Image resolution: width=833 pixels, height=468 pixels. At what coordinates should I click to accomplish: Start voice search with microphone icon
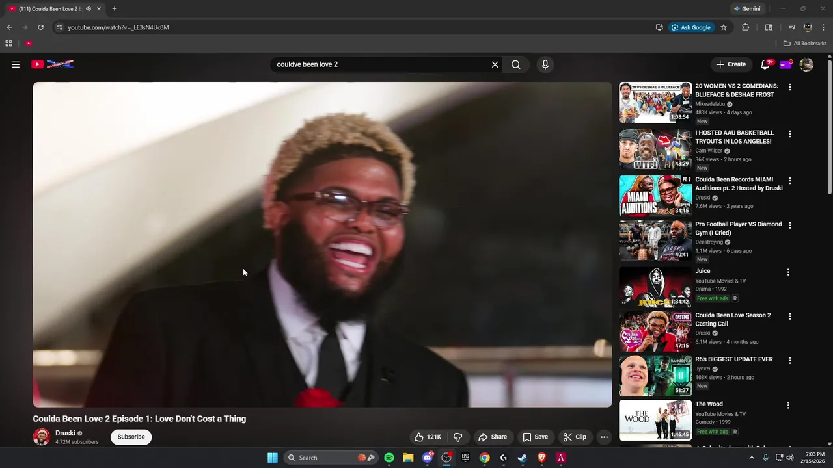point(545,64)
